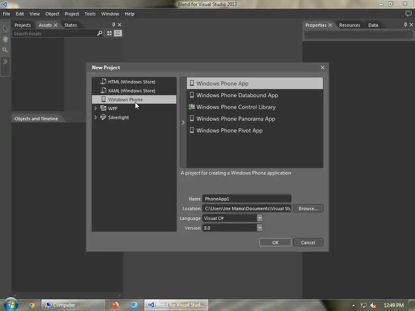Screen dimensions: 415x311
Task: Open the Project menu
Action: tap(72, 14)
